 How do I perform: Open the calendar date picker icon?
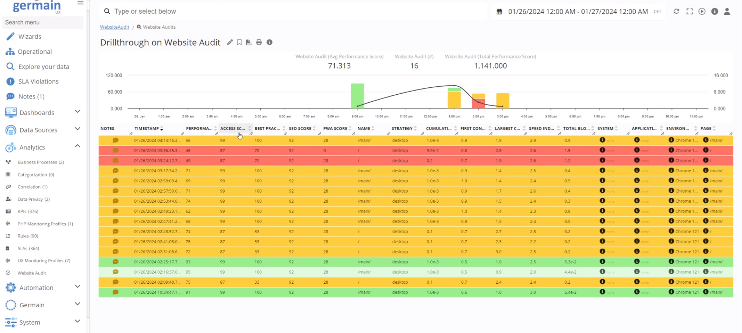click(x=499, y=11)
